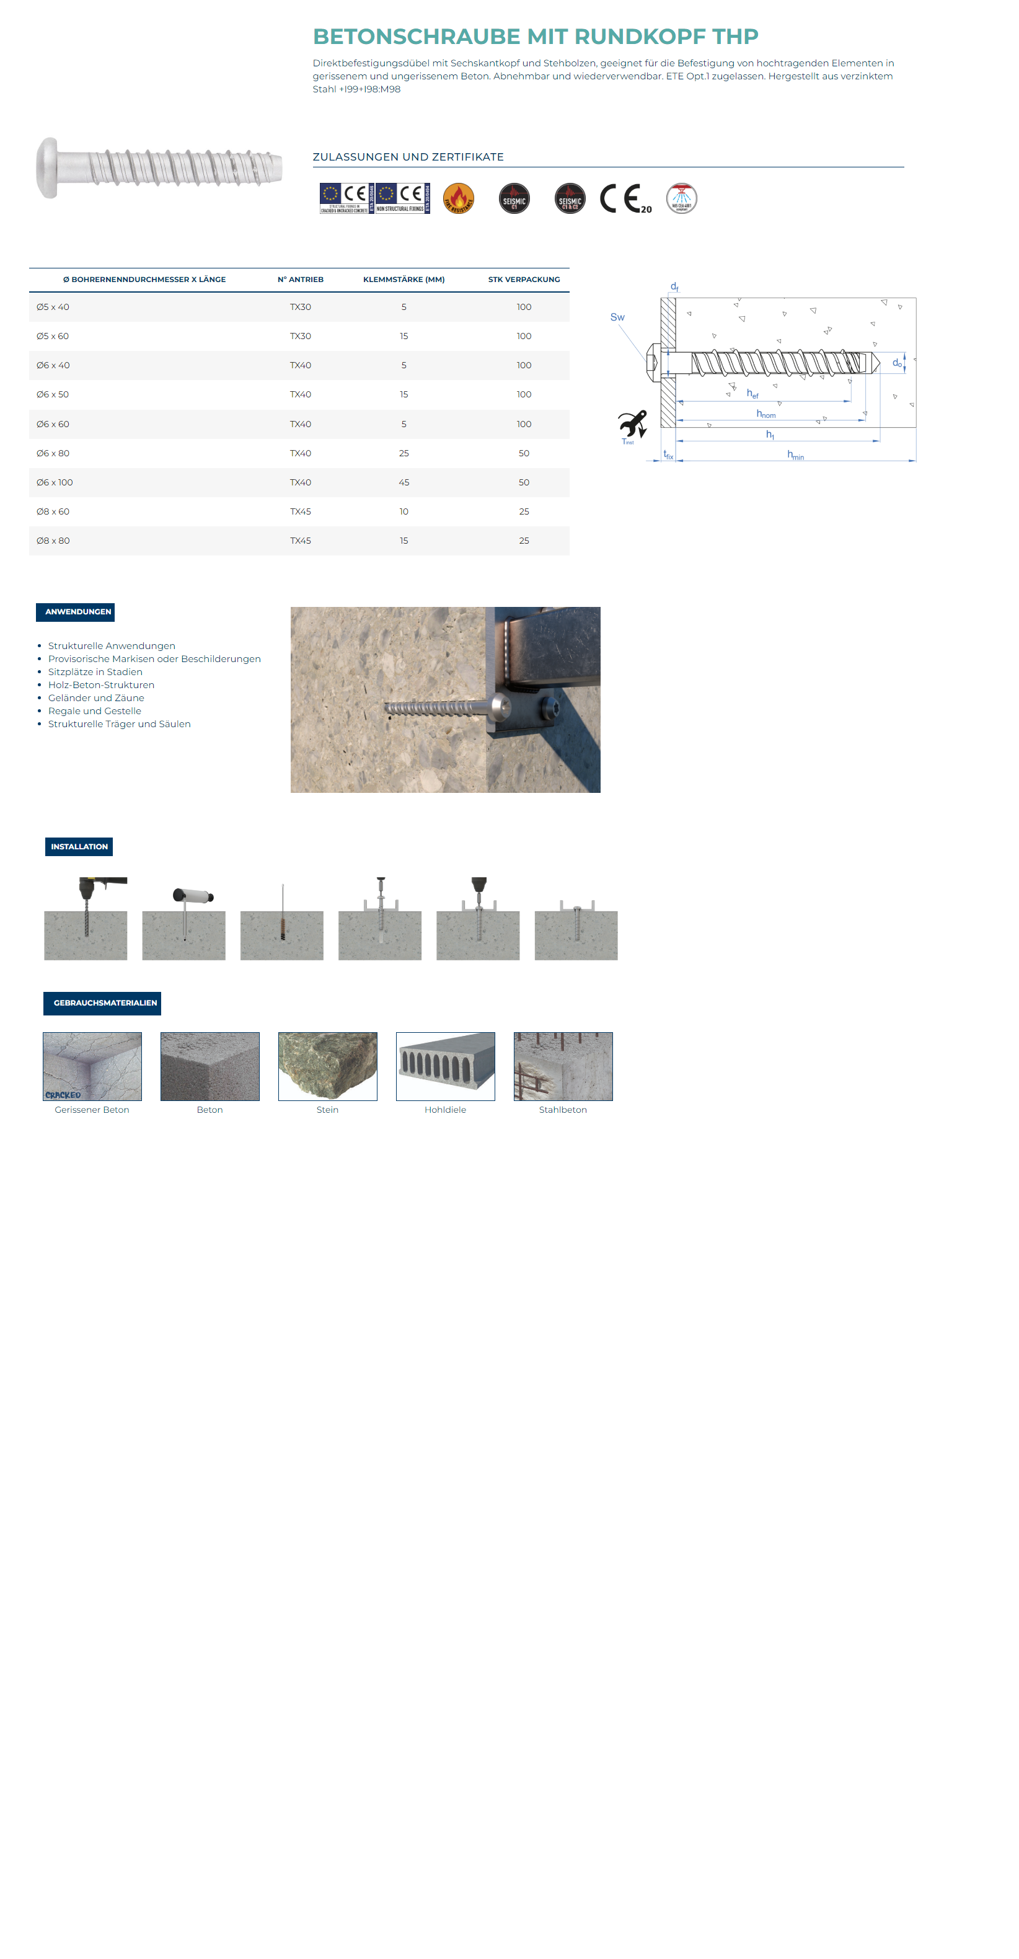Click the round head screw product photo

tap(160, 167)
